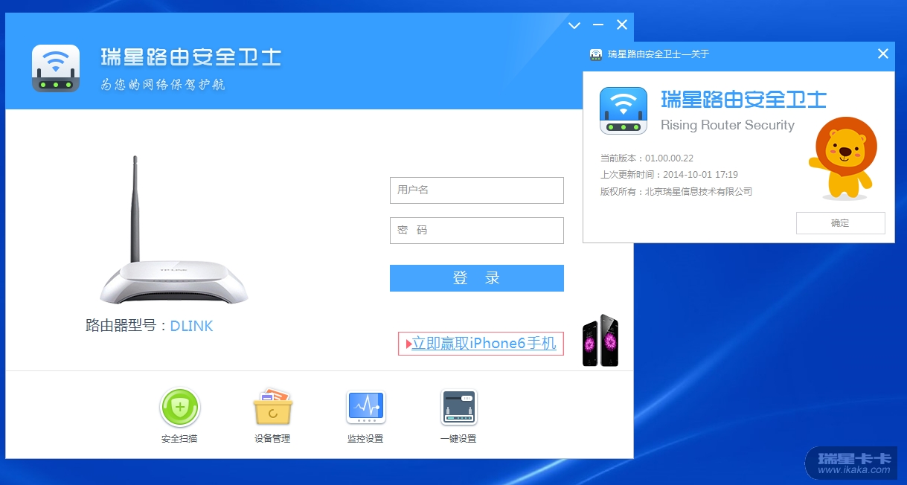Image resolution: width=907 pixels, height=485 pixels.
Task: Open the 设备管理 device management icon
Action: 272,408
